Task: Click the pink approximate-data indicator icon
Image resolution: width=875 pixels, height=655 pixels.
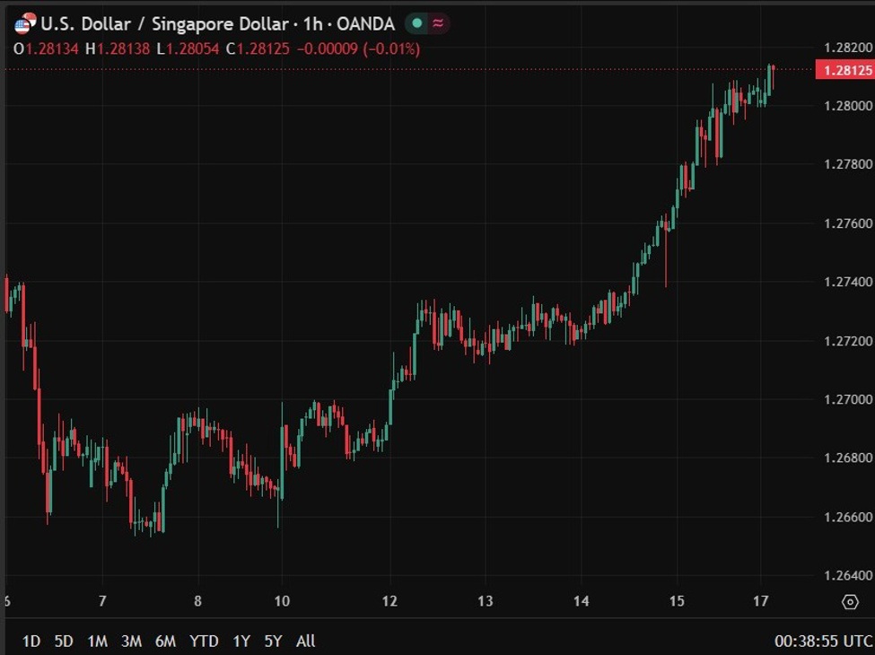Action: (x=439, y=23)
